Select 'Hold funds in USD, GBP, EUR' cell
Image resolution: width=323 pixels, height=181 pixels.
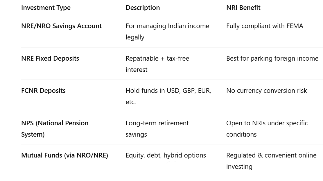168,96
